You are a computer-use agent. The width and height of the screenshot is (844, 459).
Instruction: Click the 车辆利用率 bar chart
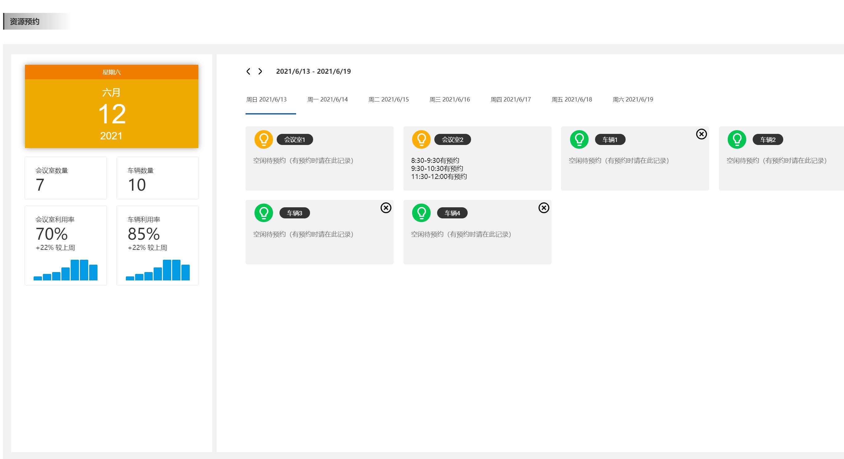(x=158, y=270)
